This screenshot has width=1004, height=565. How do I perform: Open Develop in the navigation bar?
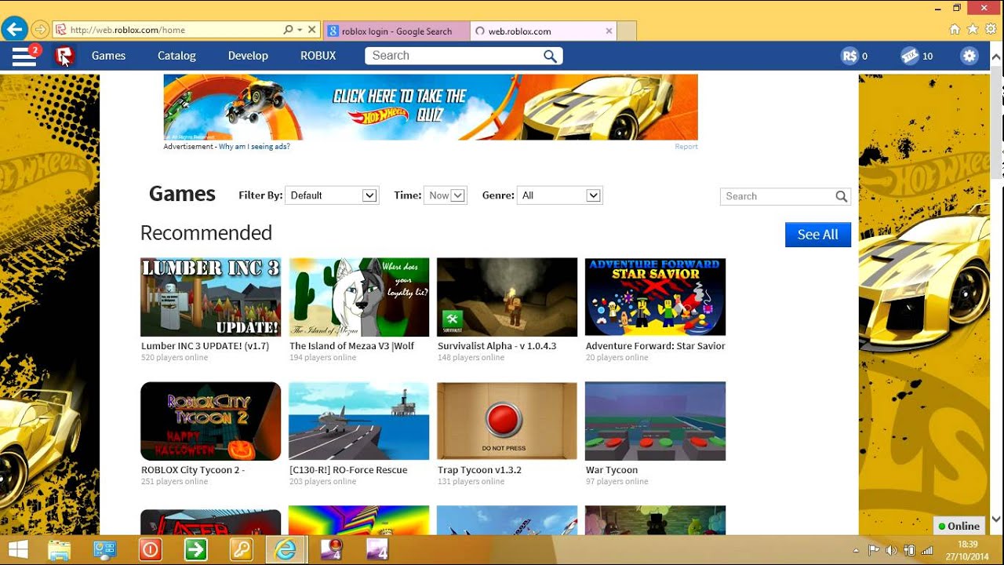[x=248, y=56]
